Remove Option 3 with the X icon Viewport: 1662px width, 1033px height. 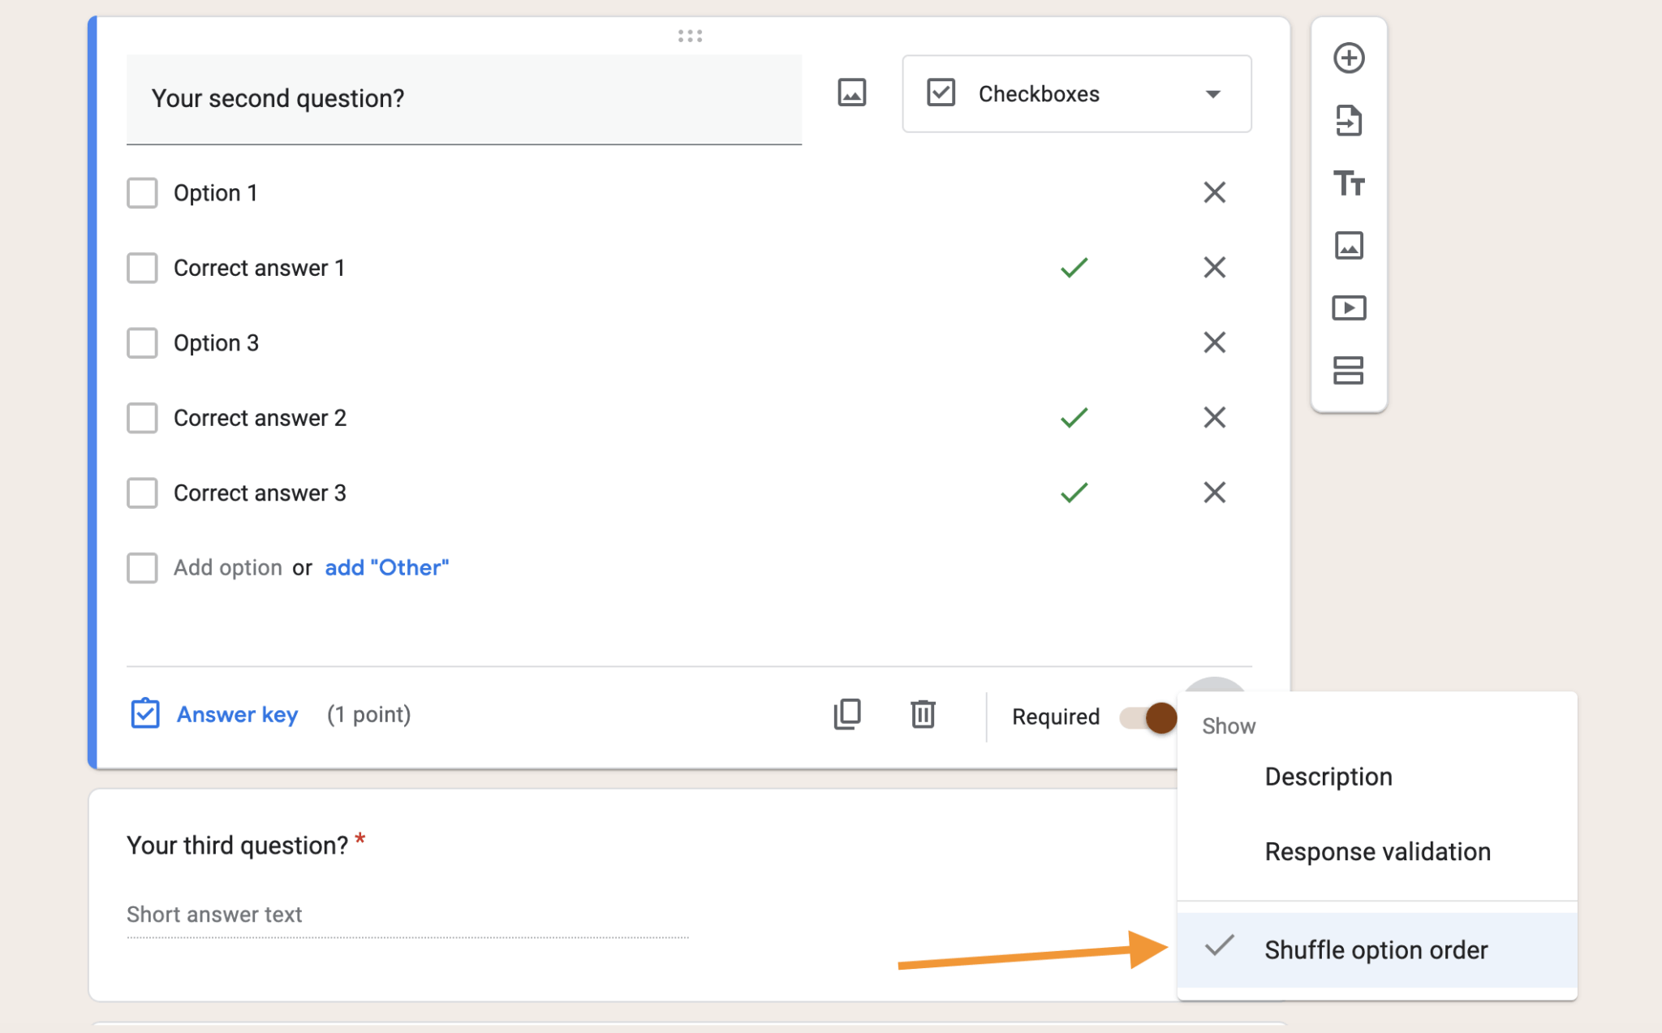[1214, 342]
